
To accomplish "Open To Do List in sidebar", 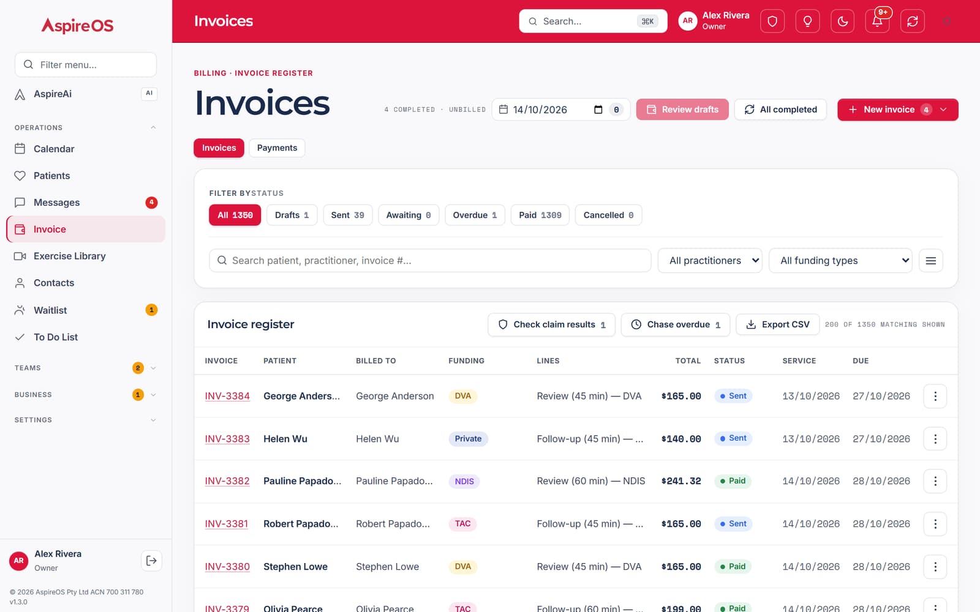I will tap(86, 337).
